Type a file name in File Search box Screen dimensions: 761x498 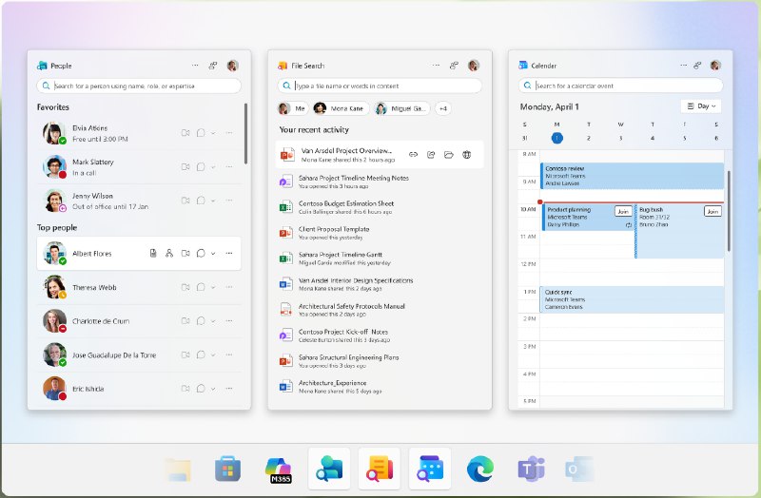[x=380, y=86]
